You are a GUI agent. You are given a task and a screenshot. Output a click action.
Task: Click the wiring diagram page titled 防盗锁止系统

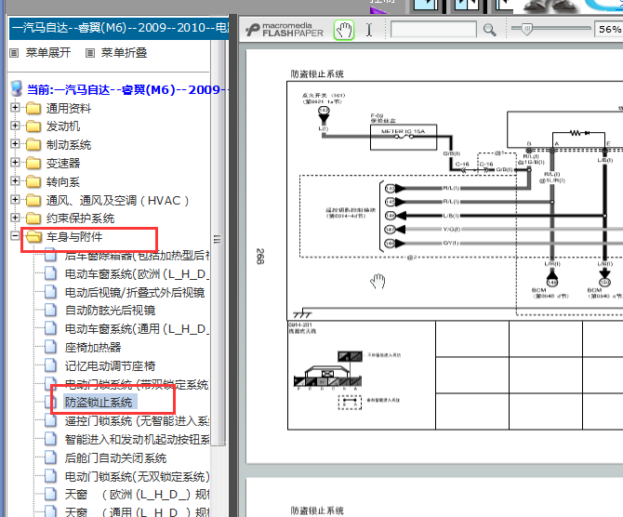tap(434, 255)
